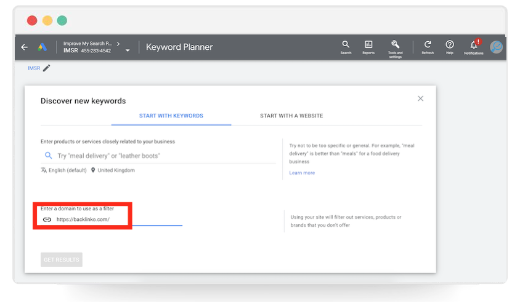The width and height of the screenshot is (520, 302).
Task: Click the back arrow in the header
Action: point(25,47)
